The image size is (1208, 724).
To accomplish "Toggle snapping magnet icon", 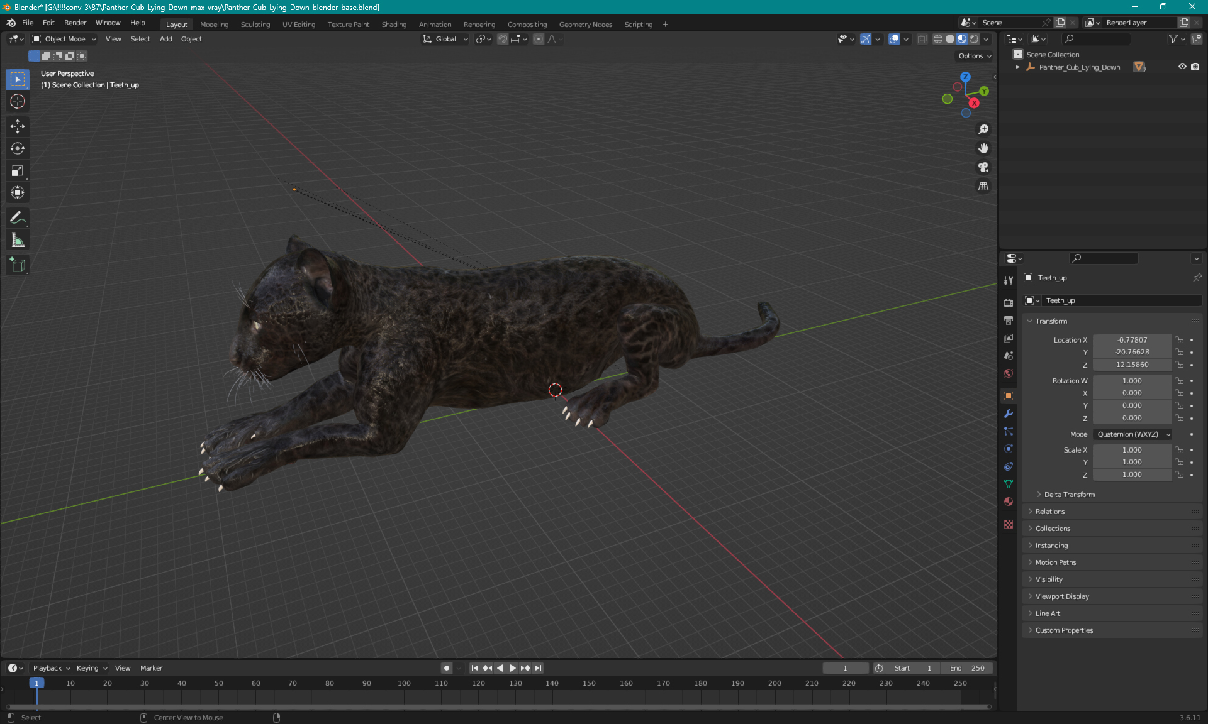I will 502,39.
